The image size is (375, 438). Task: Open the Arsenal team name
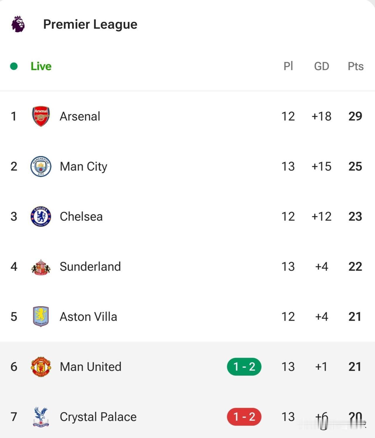[80, 116]
